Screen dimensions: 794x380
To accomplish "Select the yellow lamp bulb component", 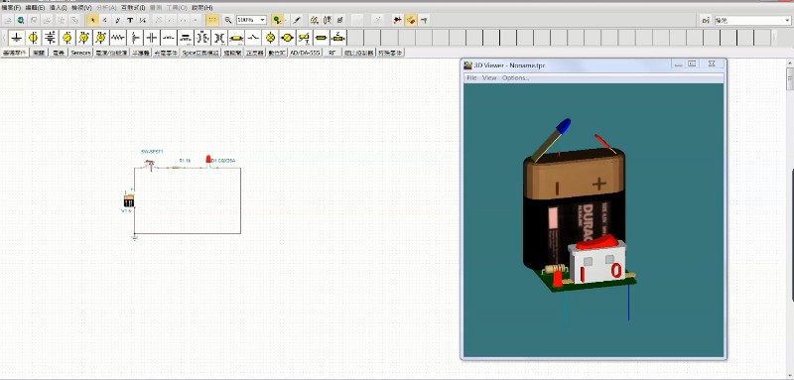I will pos(270,38).
